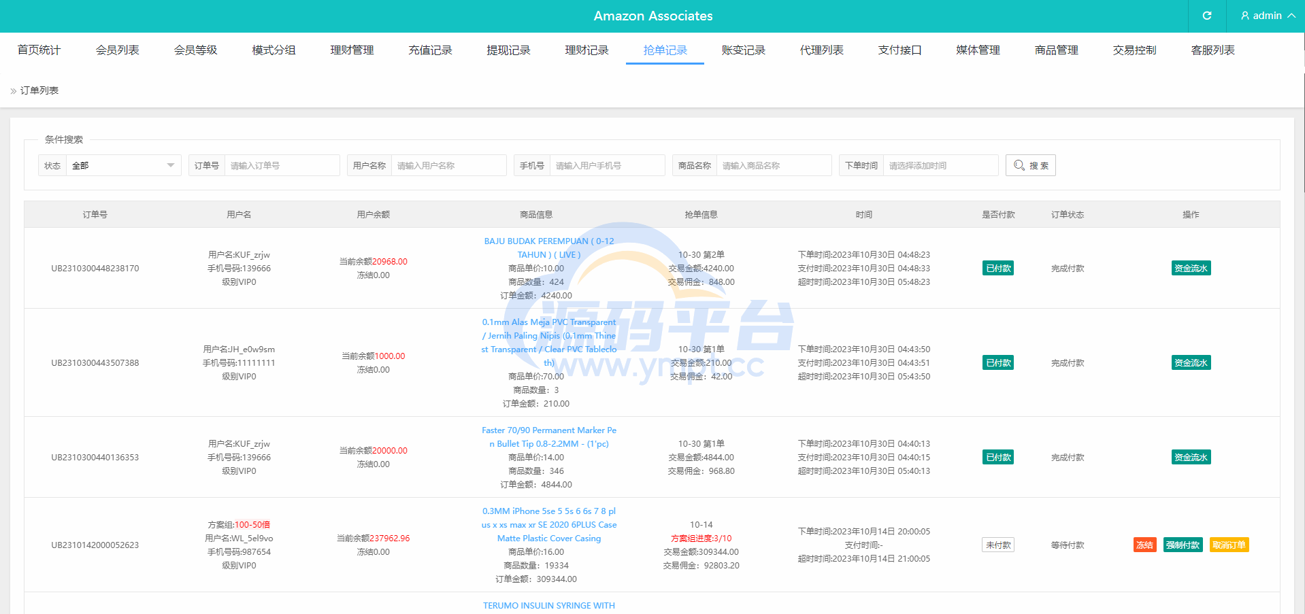
Task: Click the yellow 取消订单 button
Action: point(1229,545)
